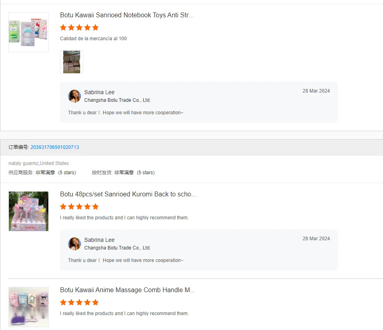Click Botu 48pcs/set Sanrioed Kuromi title

[128, 194]
